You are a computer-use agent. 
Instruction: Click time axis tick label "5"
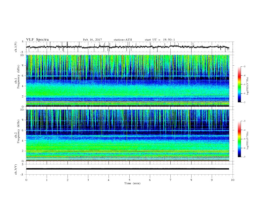coord(129,180)
